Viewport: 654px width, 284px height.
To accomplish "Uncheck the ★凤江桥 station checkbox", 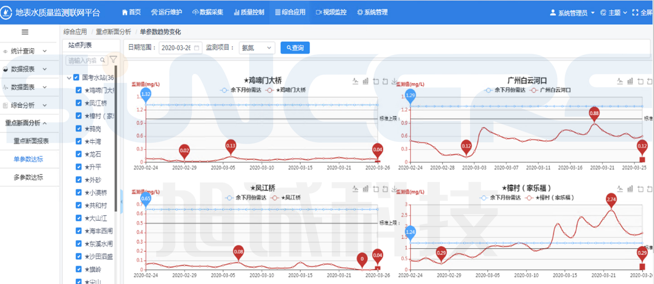I will (x=79, y=103).
